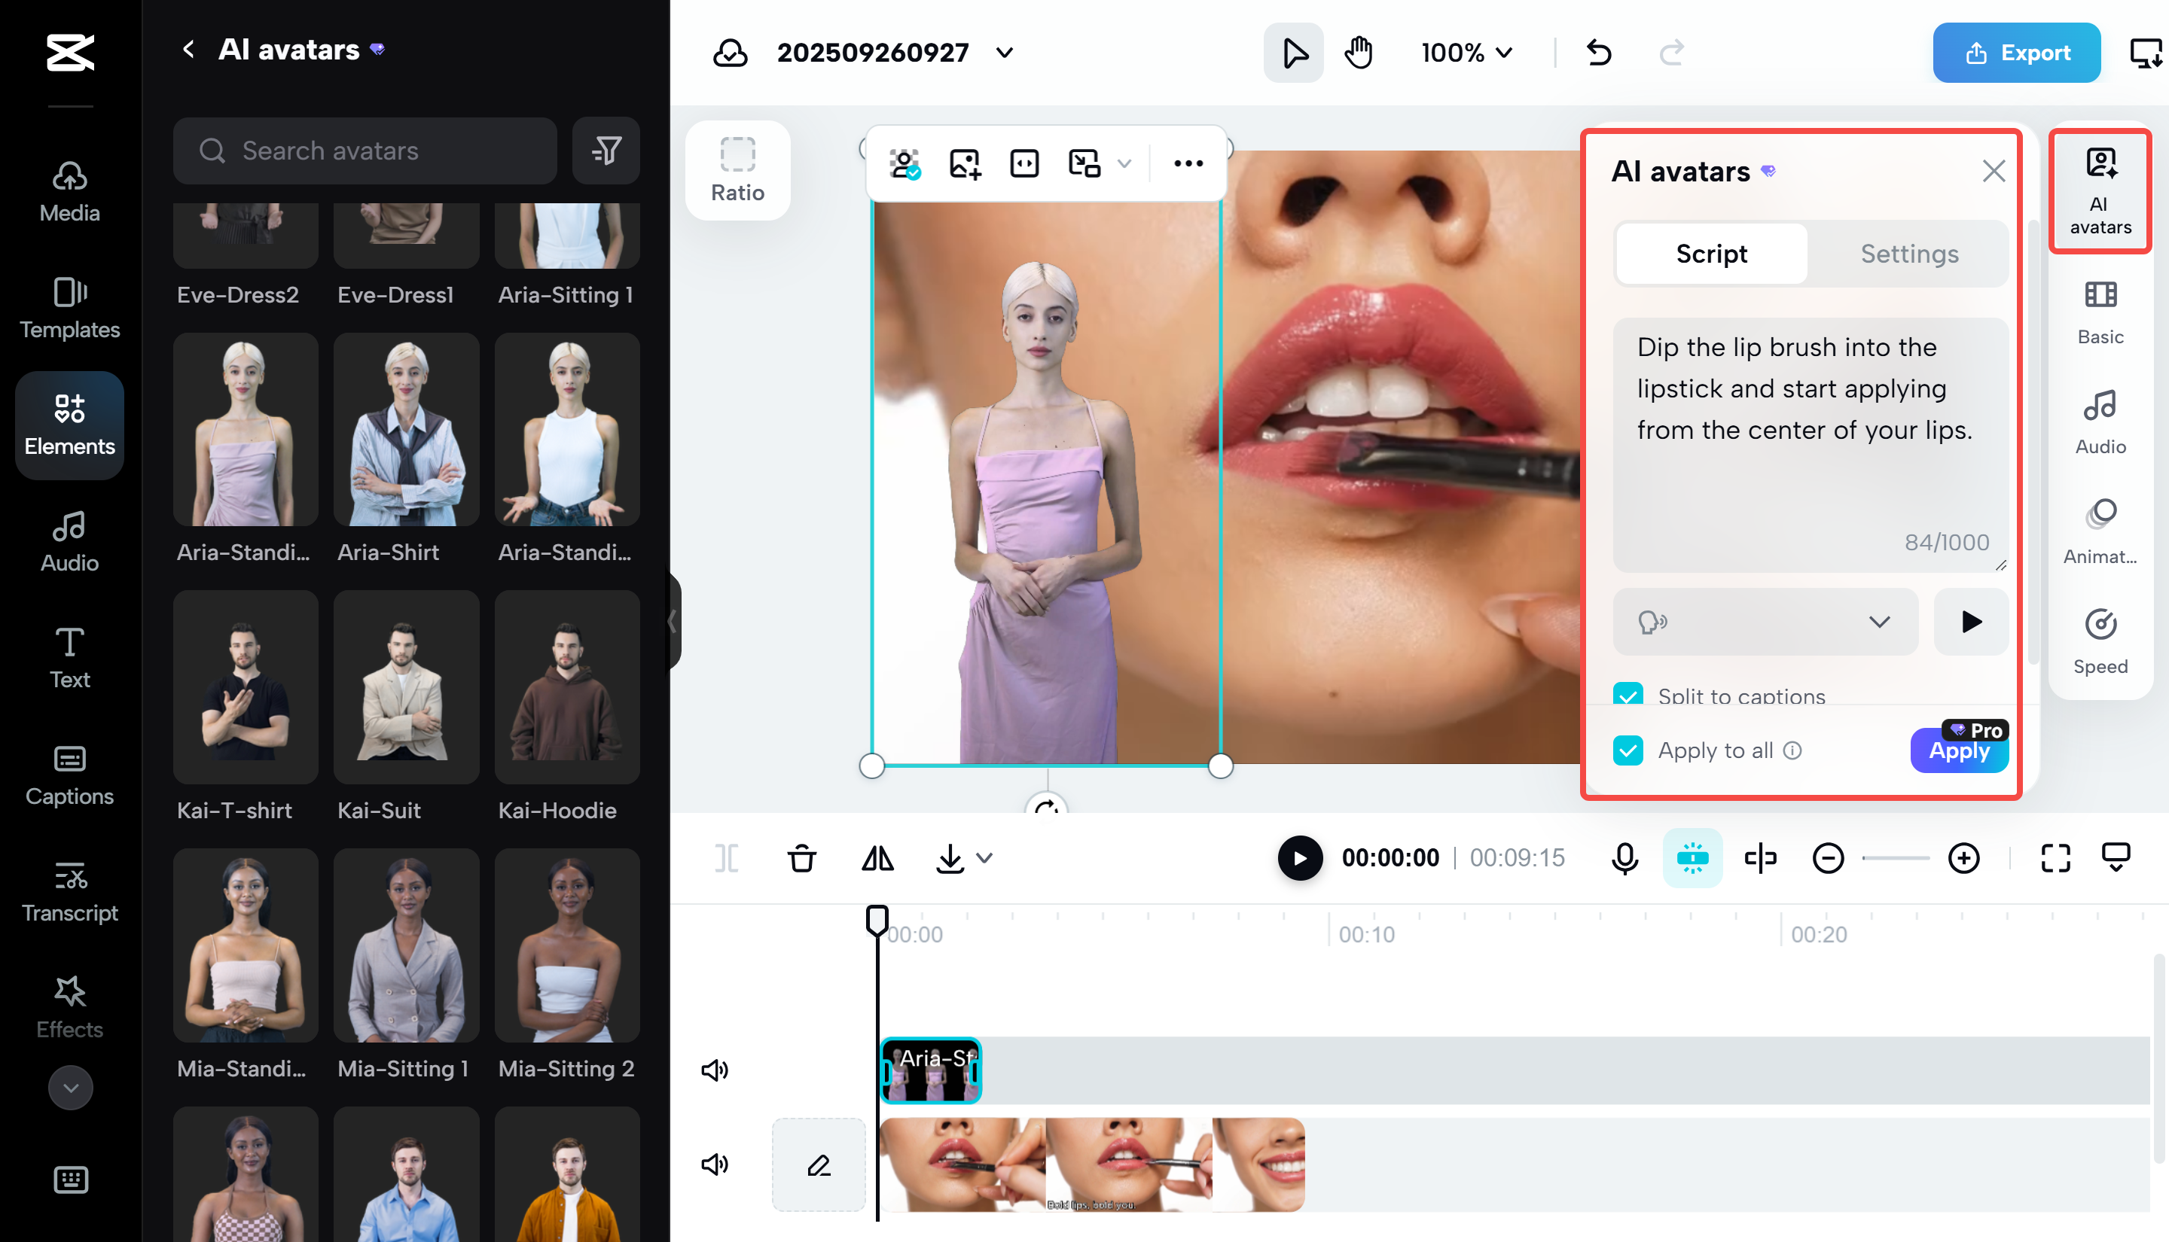Screen dimensions: 2169x1242
Task: Open Basic properties panel
Action: pos(2100,314)
